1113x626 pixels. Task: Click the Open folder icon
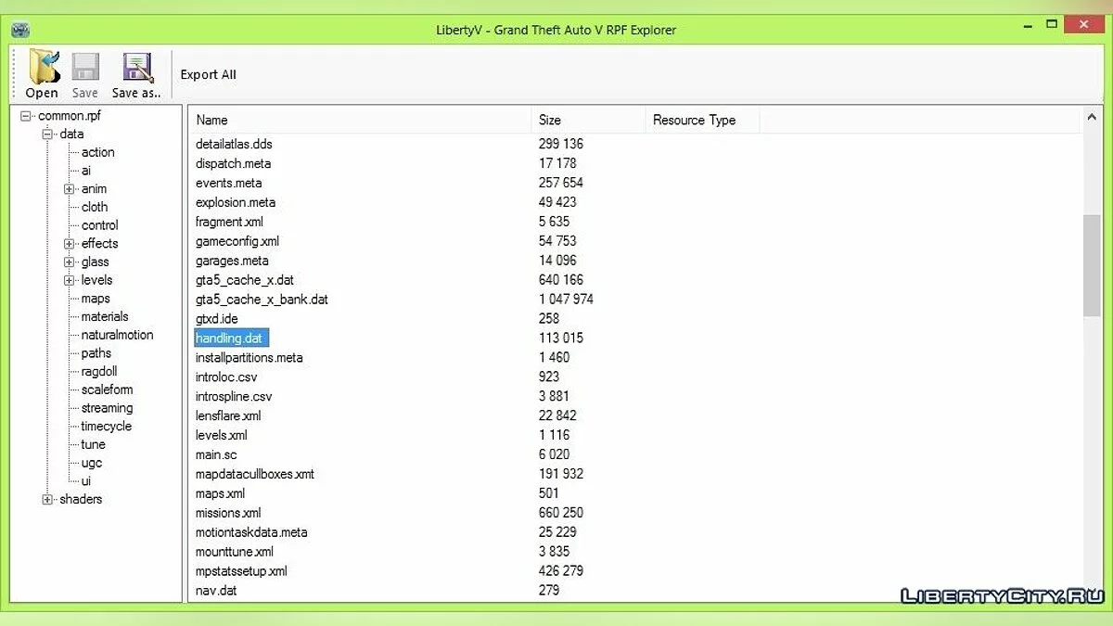[x=43, y=68]
